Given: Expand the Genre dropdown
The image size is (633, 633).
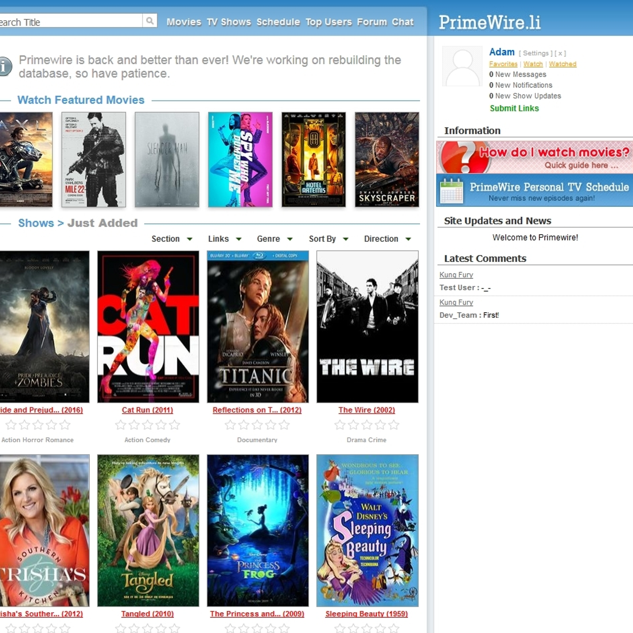Looking at the screenshot, I should tap(275, 239).
